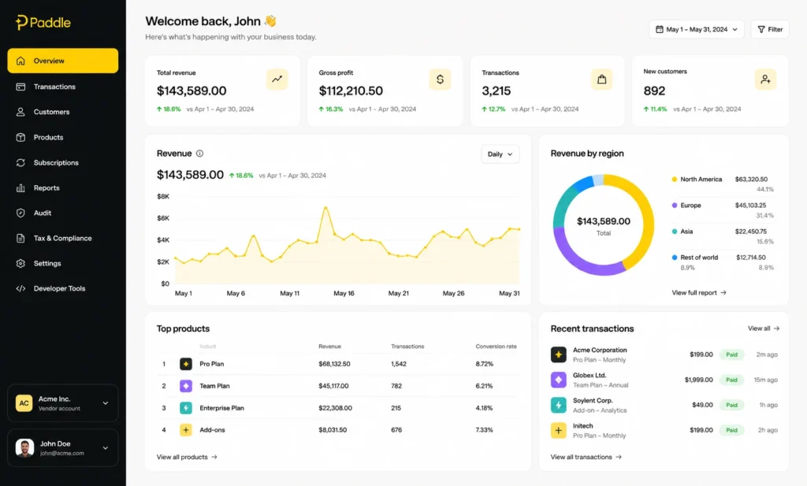Viewport: 807px width, 486px height.
Task: Click the Settings gear icon
Action: pyautogui.click(x=20, y=263)
